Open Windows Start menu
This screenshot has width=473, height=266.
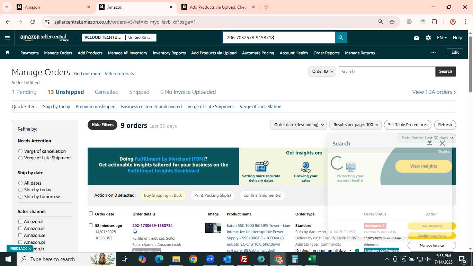pyautogui.click(x=8, y=259)
